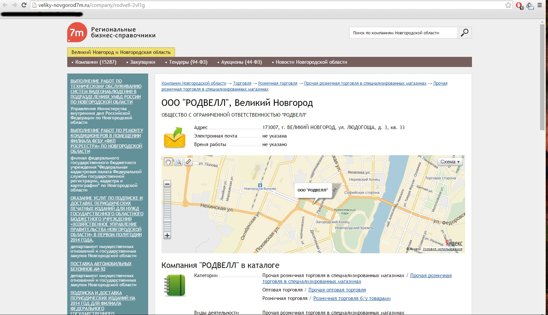Zoom out the map with minus button
Image resolution: width=548 pixels, height=315 pixels.
tap(167, 184)
